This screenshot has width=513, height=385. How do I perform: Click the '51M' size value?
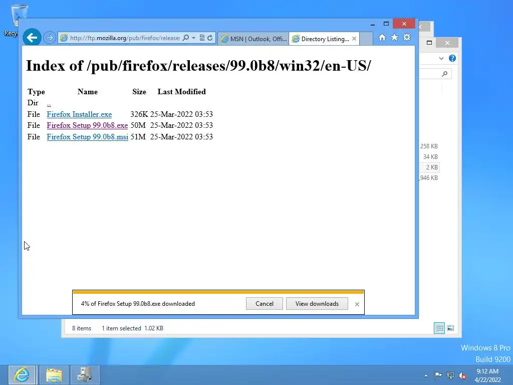[138, 137]
